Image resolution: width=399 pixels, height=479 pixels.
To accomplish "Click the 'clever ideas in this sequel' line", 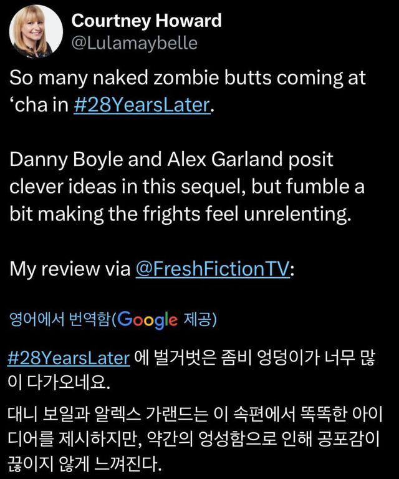I will pos(186,187).
